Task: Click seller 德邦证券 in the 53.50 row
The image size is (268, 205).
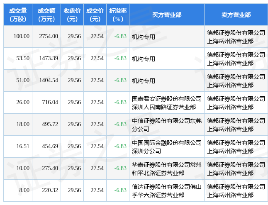Action: pyautogui.click(x=236, y=59)
